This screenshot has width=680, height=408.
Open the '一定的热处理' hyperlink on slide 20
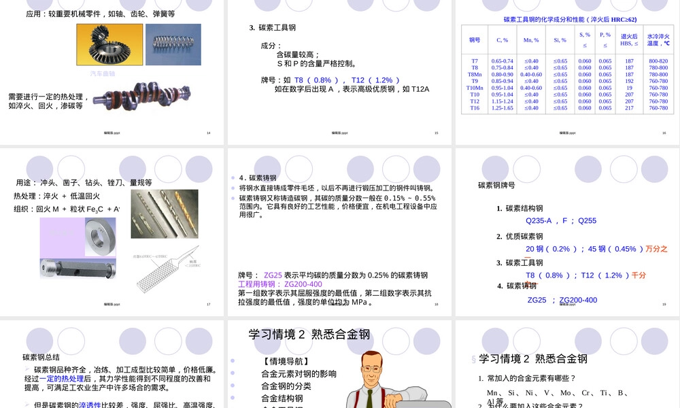pyautogui.click(x=62, y=379)
